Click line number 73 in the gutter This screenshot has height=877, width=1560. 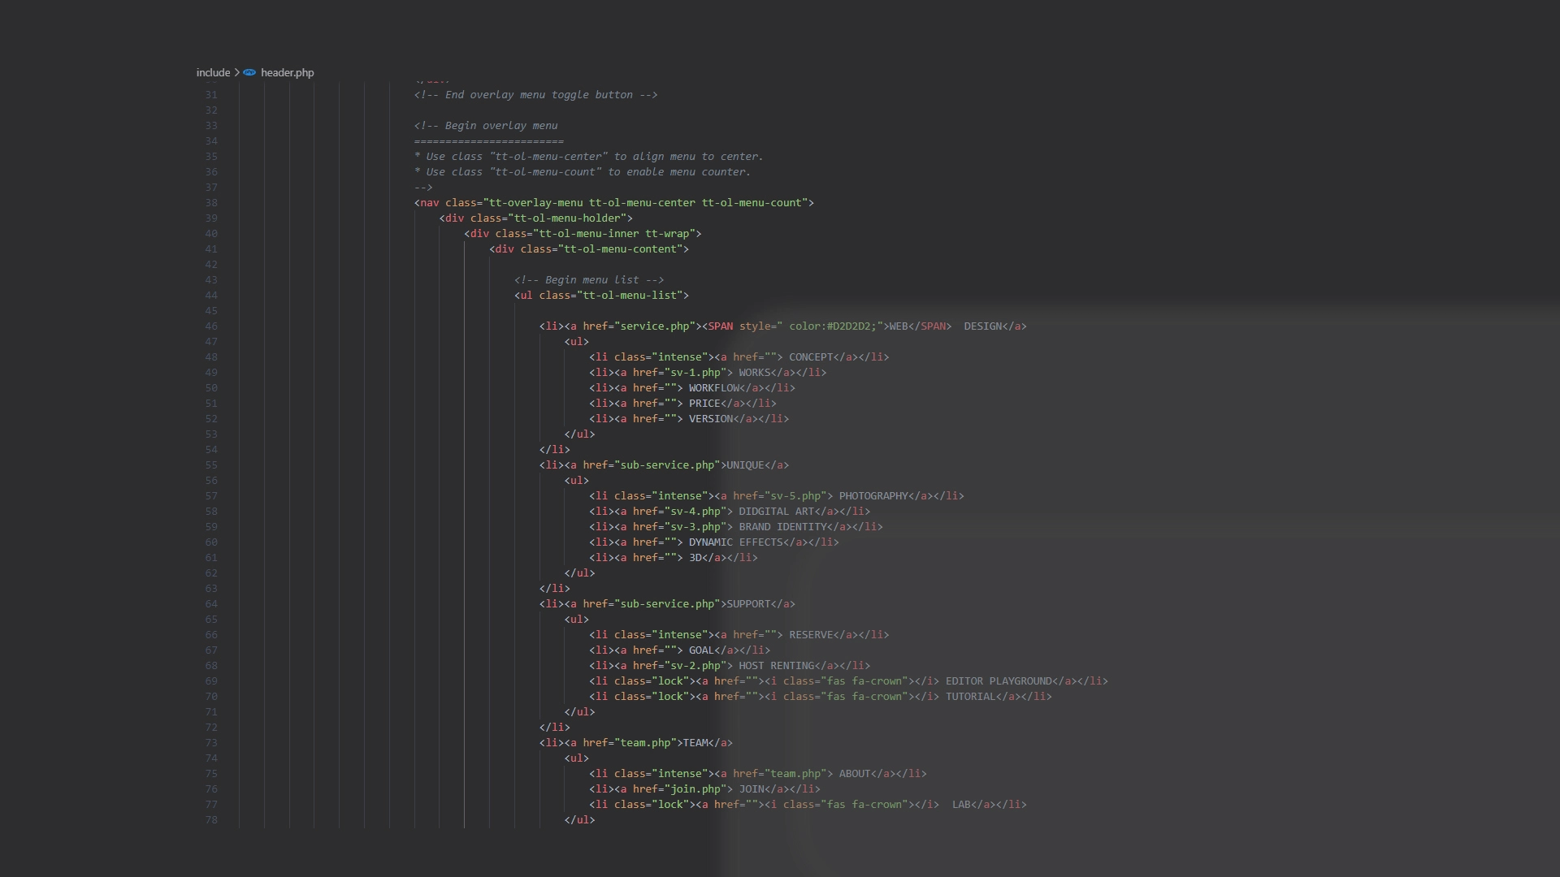[211, 743]
